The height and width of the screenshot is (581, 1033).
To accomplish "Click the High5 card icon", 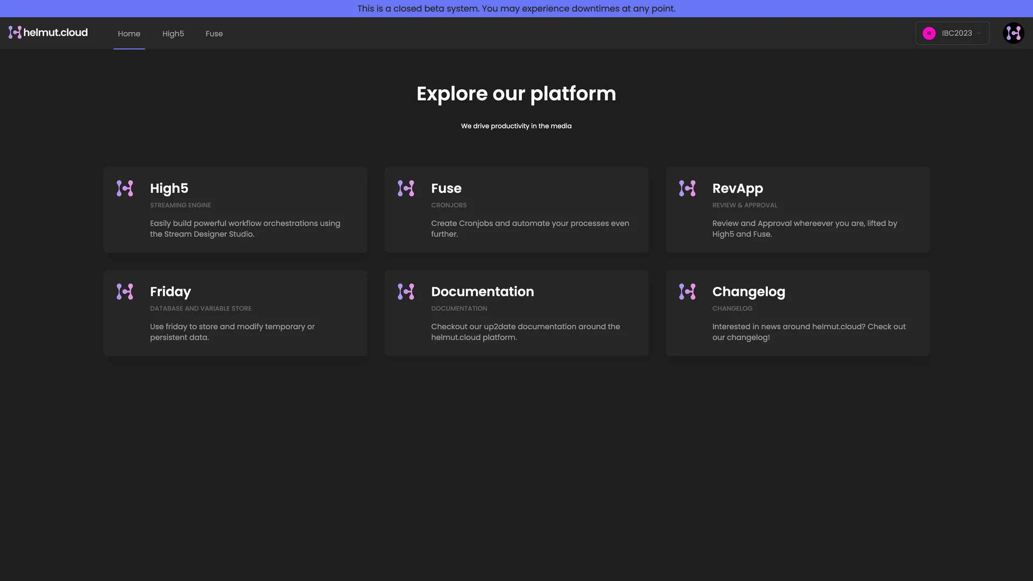I will pos(125,188).
